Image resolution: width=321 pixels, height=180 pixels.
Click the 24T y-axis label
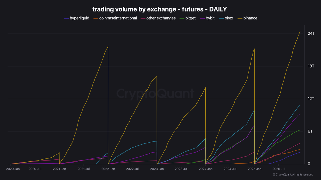click(x=311, y=33)
